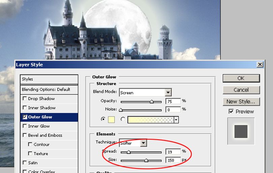The height and width of the screenshot is (173, 273).
Task: Click the New Style... button
Action: [241, 101]
